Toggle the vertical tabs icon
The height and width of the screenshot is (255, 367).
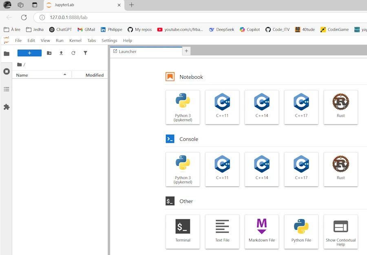point(35,5)
